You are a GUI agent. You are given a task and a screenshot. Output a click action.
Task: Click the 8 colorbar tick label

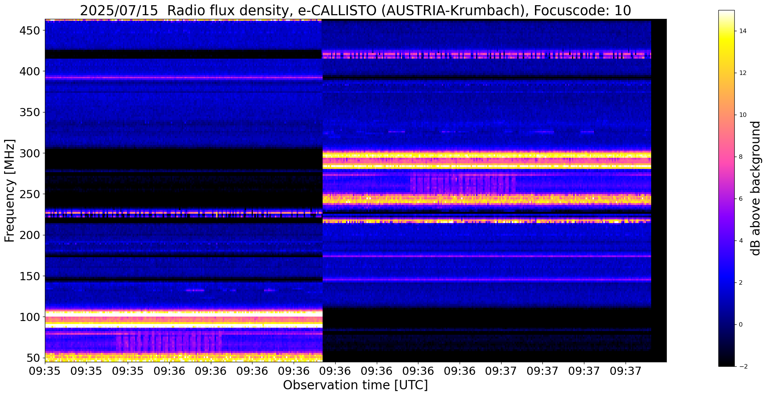point(741,157)
